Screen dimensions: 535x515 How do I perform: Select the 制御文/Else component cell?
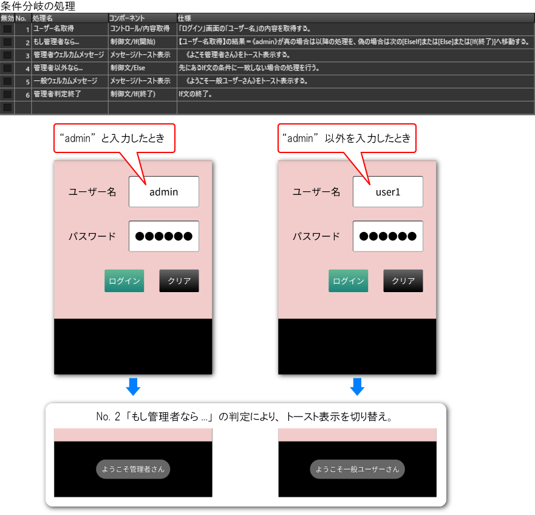tap(143, 68)
